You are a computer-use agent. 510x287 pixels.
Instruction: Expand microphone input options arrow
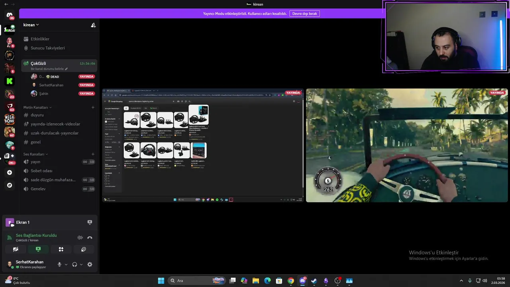(66, 264)
